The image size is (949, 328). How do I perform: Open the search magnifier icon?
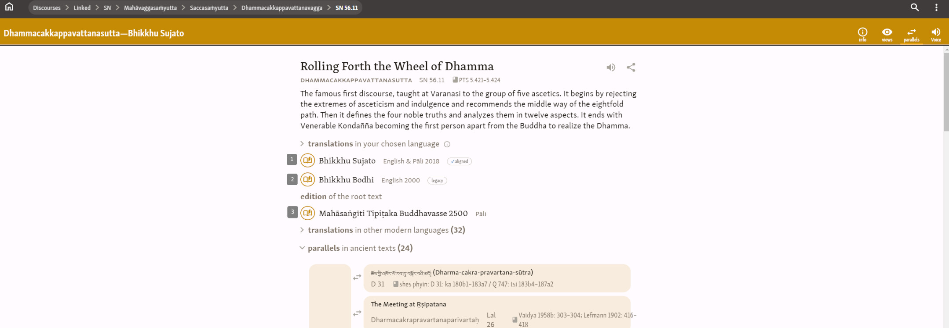point(915,7)
